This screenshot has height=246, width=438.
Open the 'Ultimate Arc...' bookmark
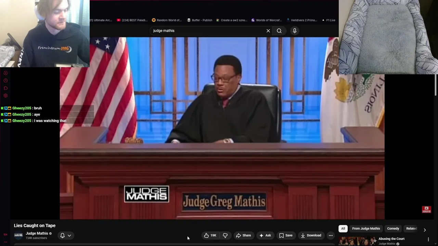[x=101, y=20]
